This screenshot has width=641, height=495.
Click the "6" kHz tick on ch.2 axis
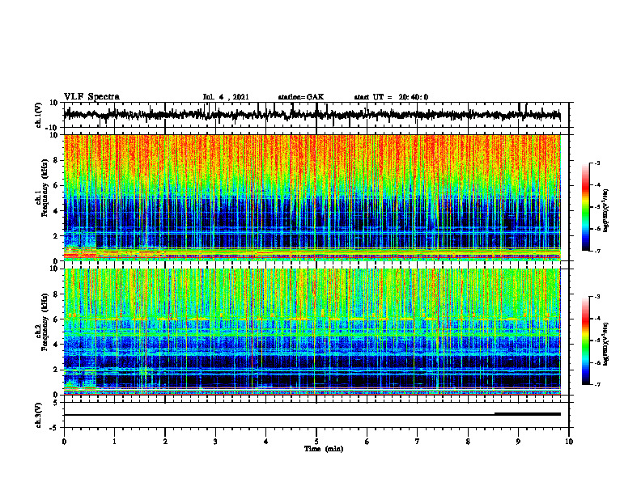pyautogui.click(x=57, y=319)
